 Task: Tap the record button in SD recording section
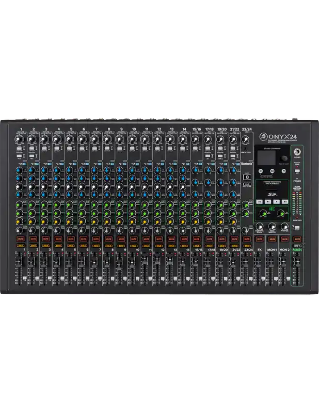coord(277,201)
